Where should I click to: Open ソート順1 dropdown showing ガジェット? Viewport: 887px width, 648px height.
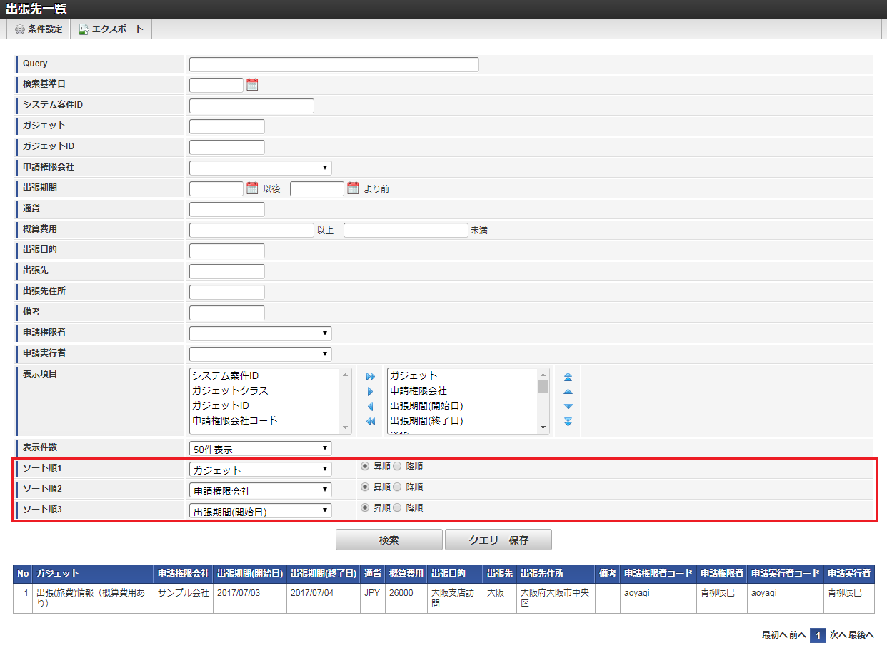pos(260,470)
